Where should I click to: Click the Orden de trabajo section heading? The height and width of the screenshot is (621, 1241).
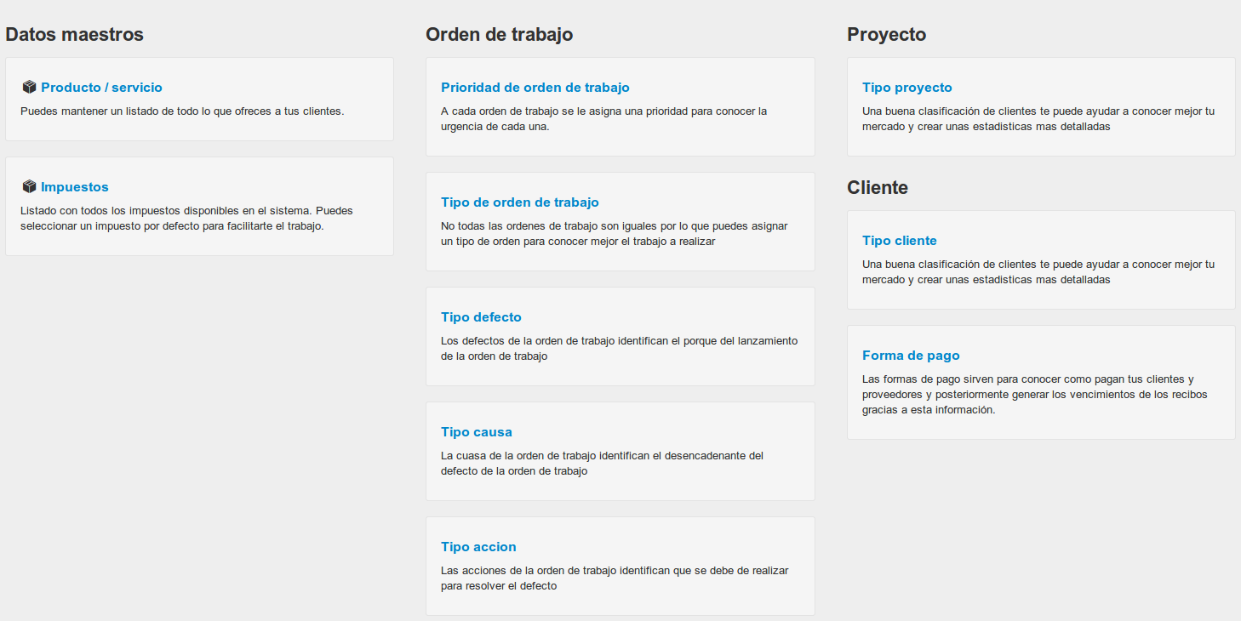(x=499, y=34)
